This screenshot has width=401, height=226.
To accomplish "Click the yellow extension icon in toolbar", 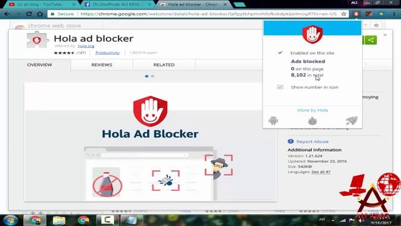I will [x=382, y=14].
